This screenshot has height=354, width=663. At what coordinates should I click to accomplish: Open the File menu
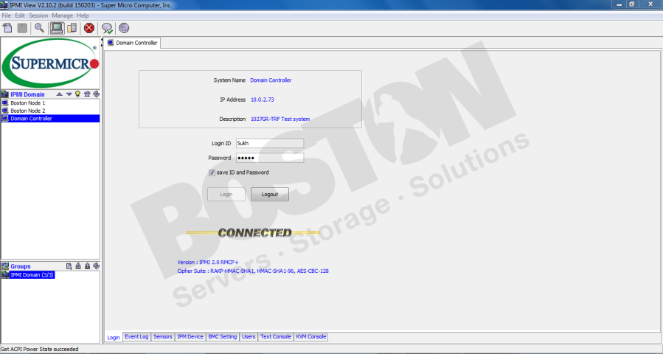7,15
